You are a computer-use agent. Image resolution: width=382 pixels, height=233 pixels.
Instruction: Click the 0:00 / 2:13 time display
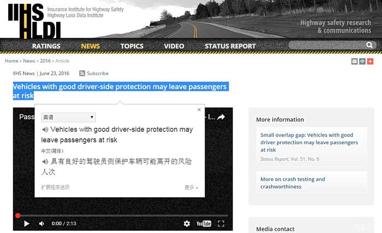pyautogui.click(x=64, y=224)
